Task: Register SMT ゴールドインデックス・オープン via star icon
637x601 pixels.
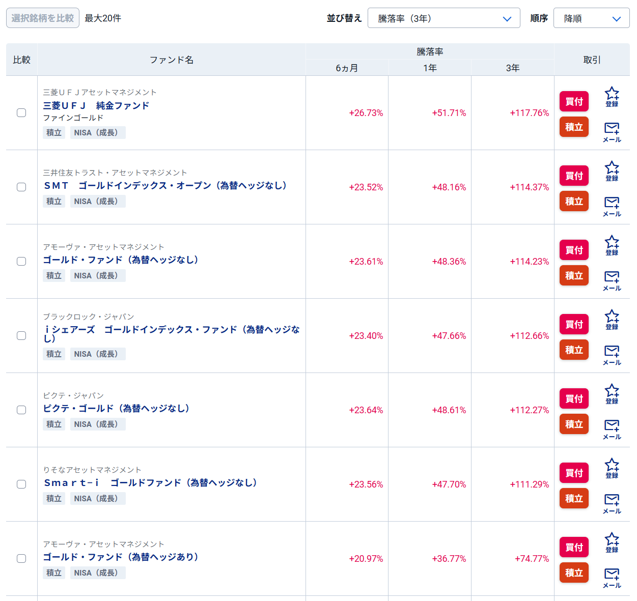Action: coord(612,171)
